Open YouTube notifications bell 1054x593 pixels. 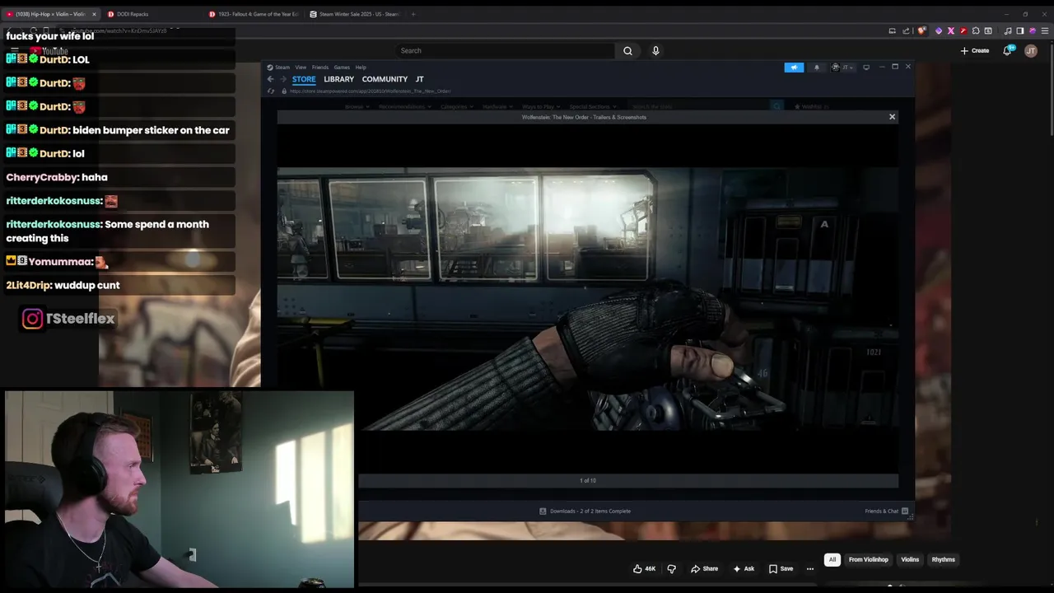coord(1007,51)
